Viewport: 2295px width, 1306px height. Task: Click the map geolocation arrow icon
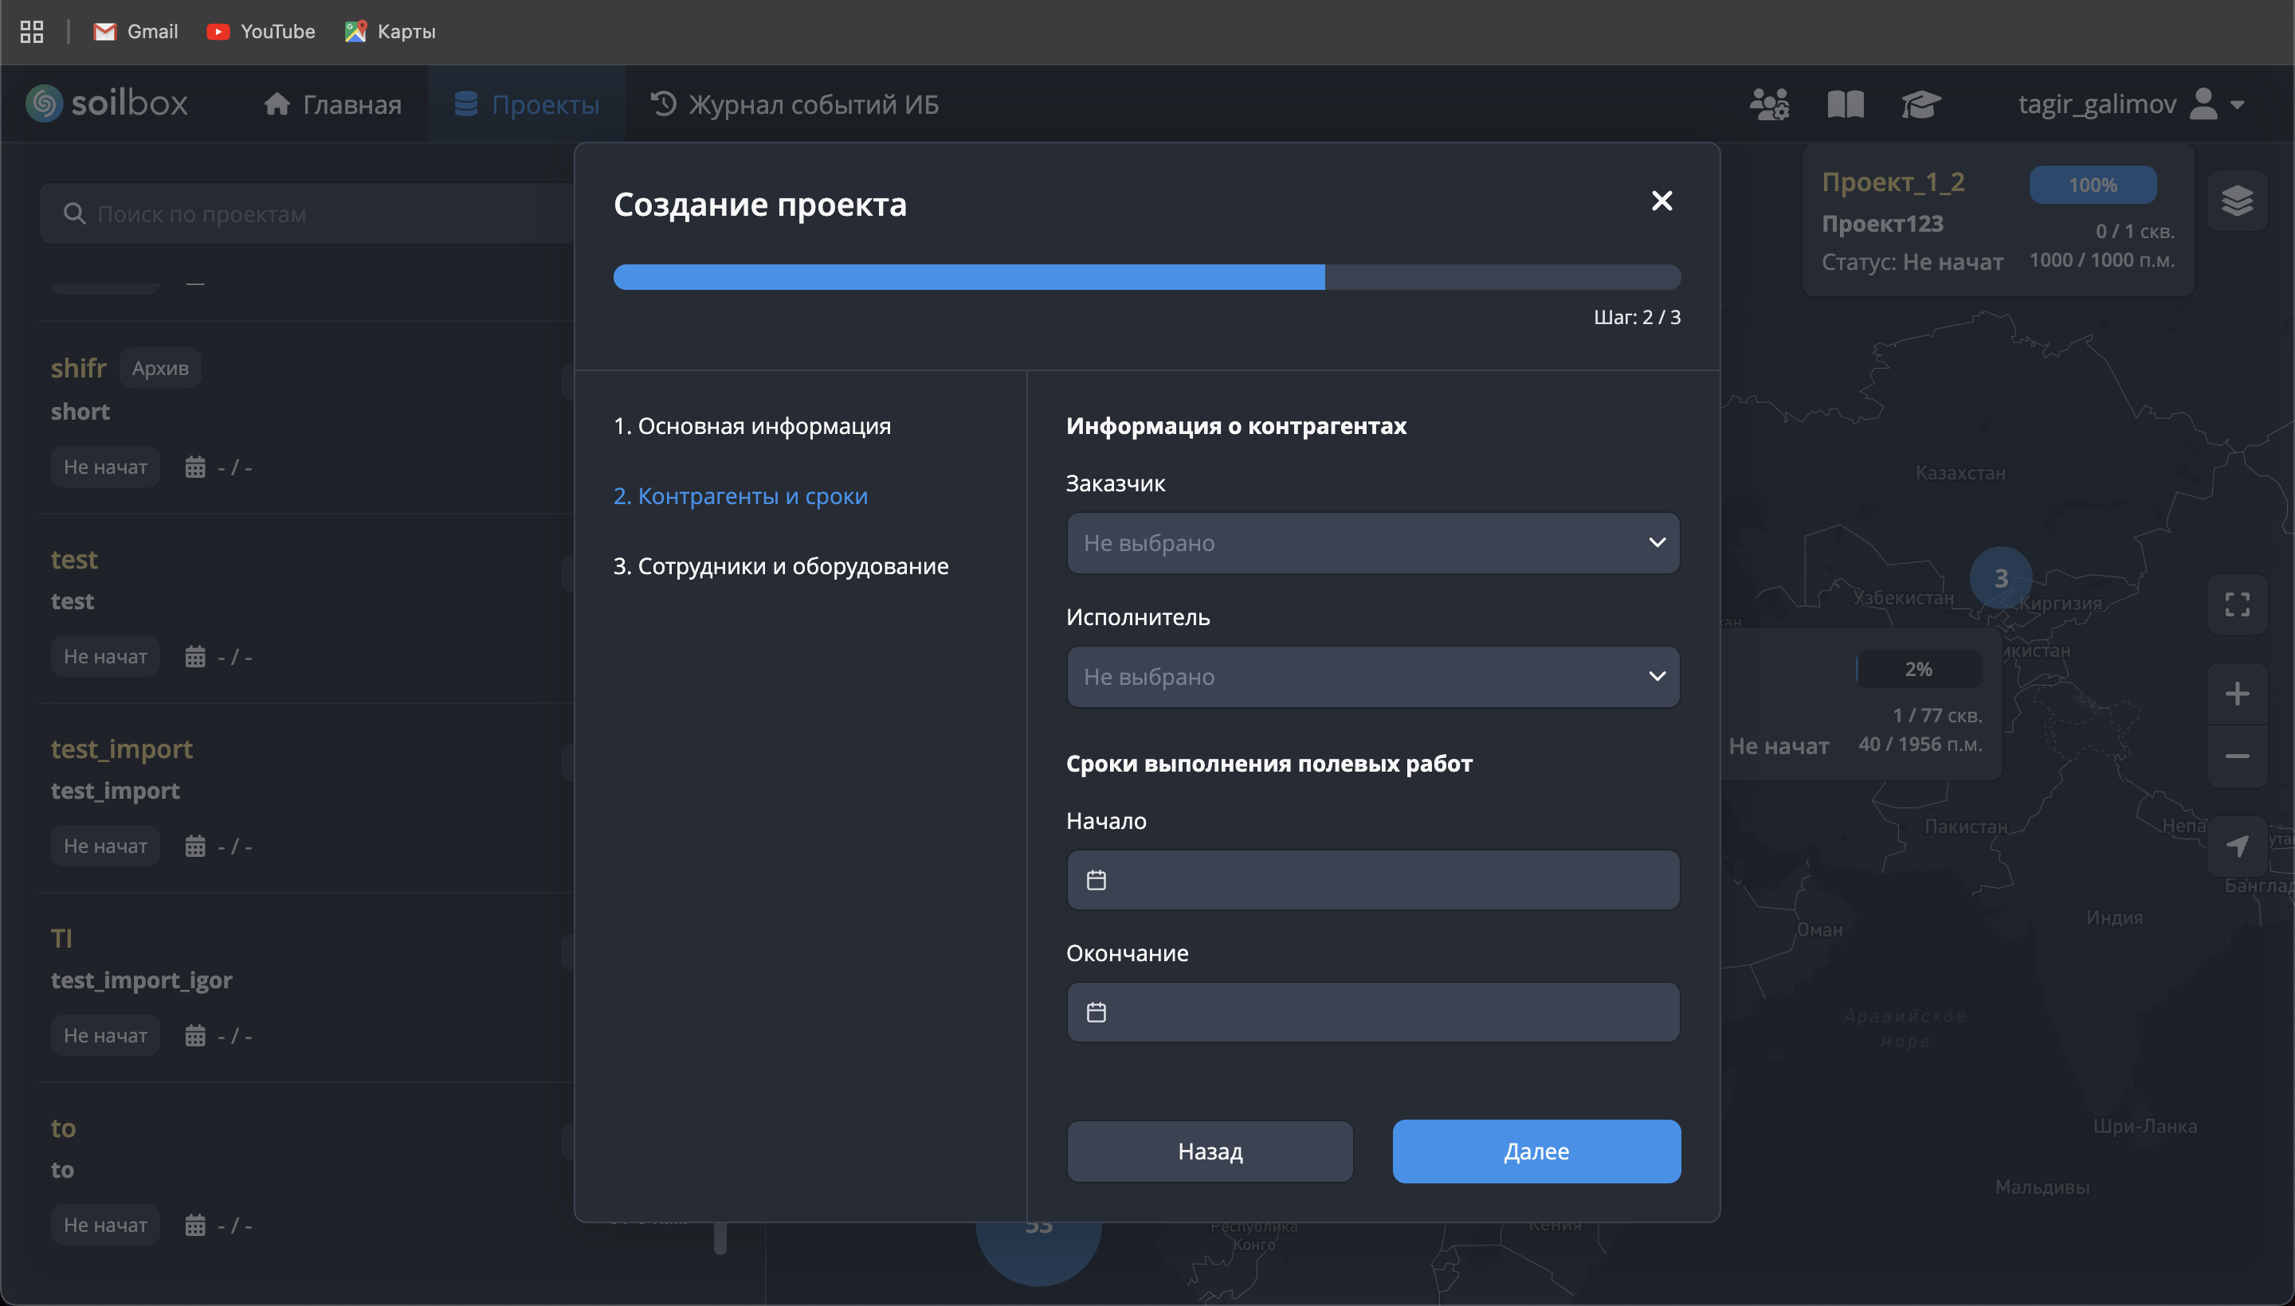coord(2236,845)
